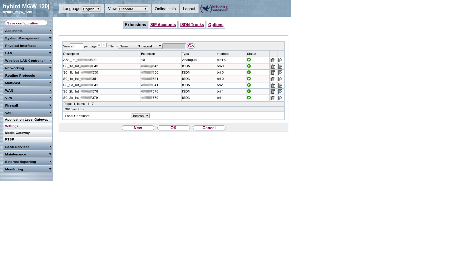Switch to the Options tab
The width and height of the screenshot is (459, 258).
pyautogui.click(x=216, y=25)
